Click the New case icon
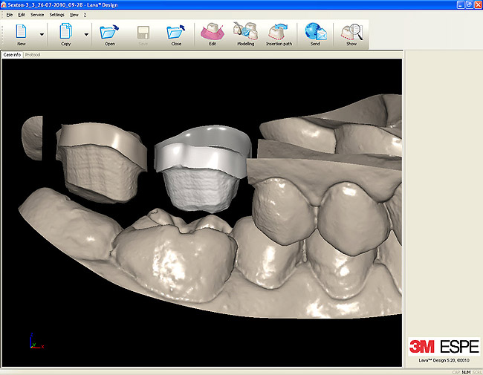483x375 pixels. [21, 32]
